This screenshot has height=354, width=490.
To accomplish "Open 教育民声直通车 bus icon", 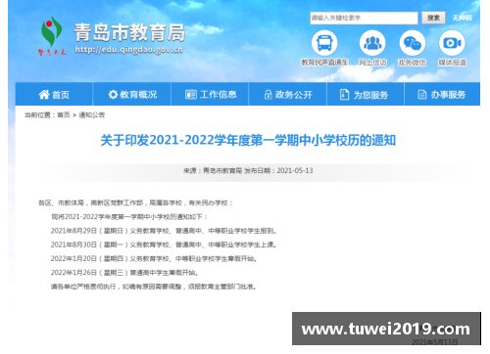I will coord(324,43).
